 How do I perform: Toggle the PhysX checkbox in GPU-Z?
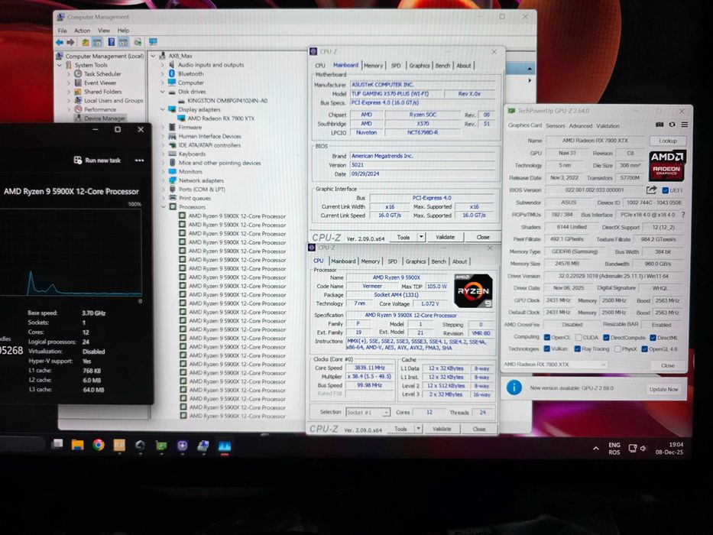coord(617,349)
